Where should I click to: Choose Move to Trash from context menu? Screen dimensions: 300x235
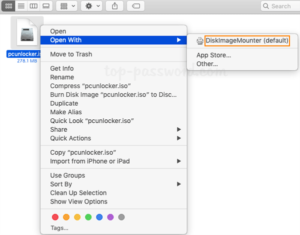click(x=71, y=54)
